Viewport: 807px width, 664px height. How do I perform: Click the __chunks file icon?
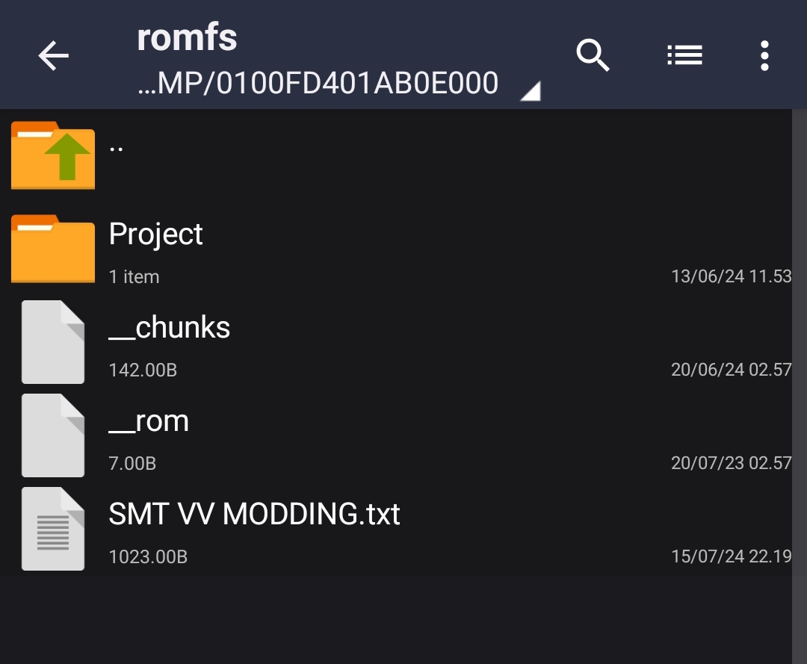(53, 342)
